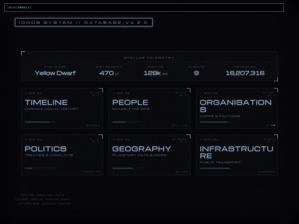Click the [SYSTEM] Indexing celestial bodies log line

click(x=45, y=200)
